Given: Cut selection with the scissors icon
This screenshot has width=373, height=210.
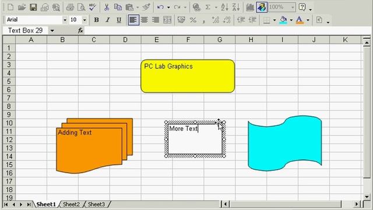Looking at the screenshot, I should (x=107, y=8).
